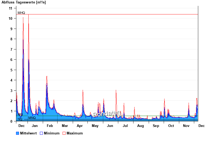Click the white Minimum legend swatch

41,133
